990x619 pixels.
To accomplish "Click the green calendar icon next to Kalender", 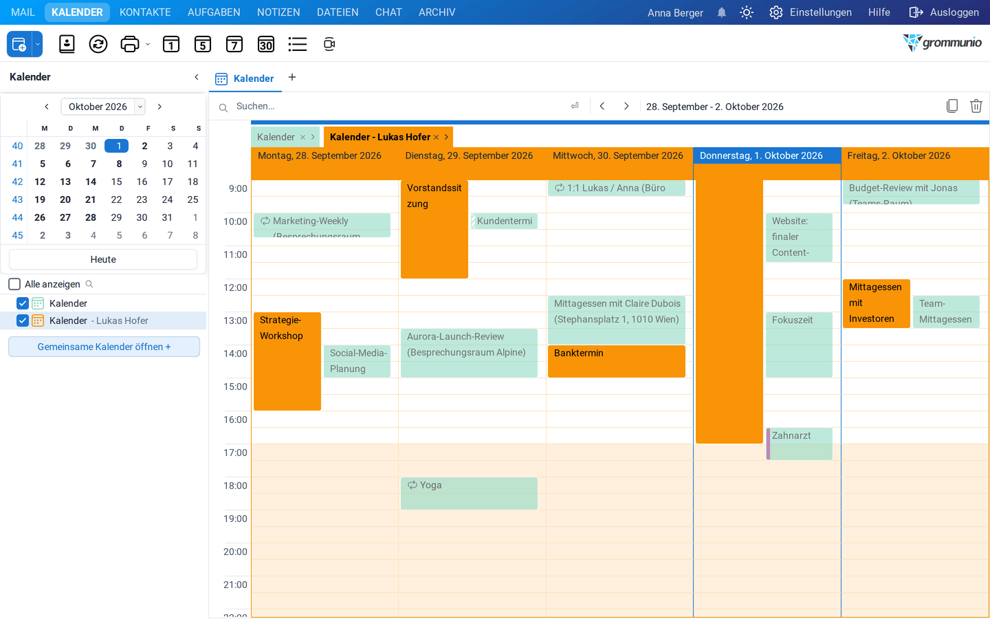I will [38, 303].
